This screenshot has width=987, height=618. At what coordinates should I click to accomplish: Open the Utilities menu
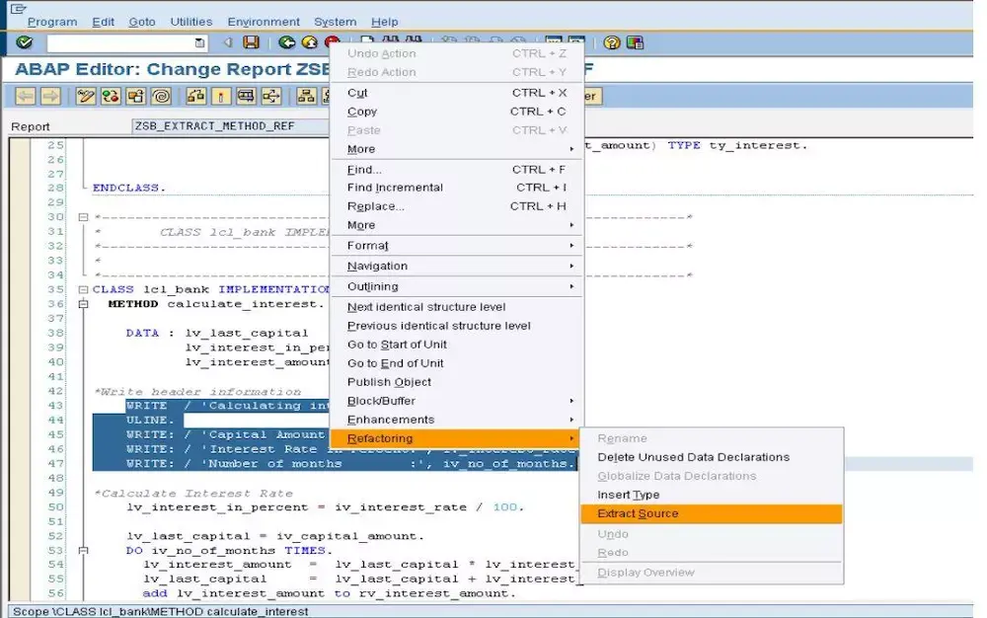pos(190,21)
